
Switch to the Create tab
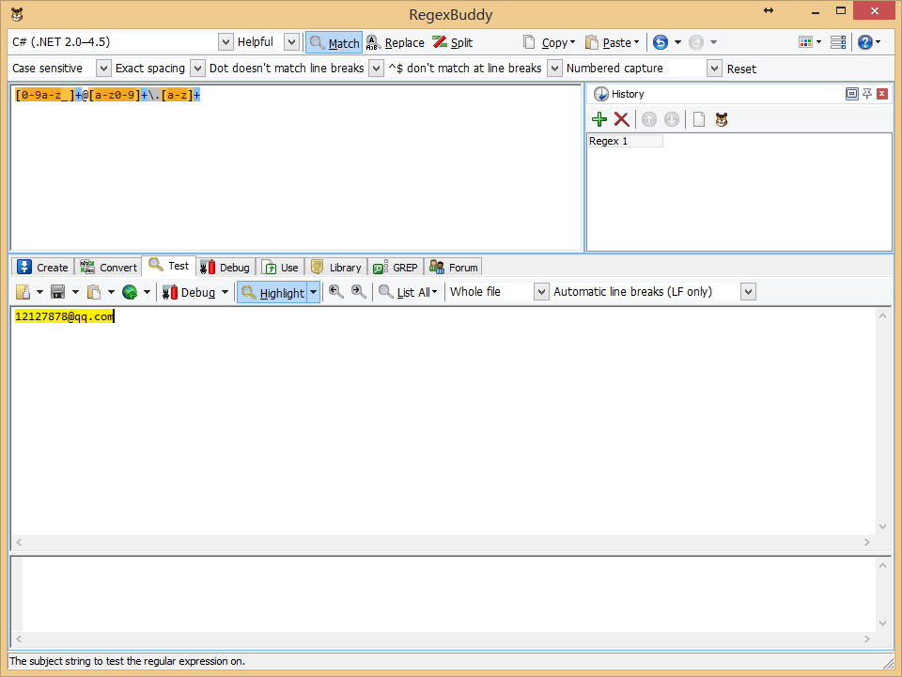43,268
